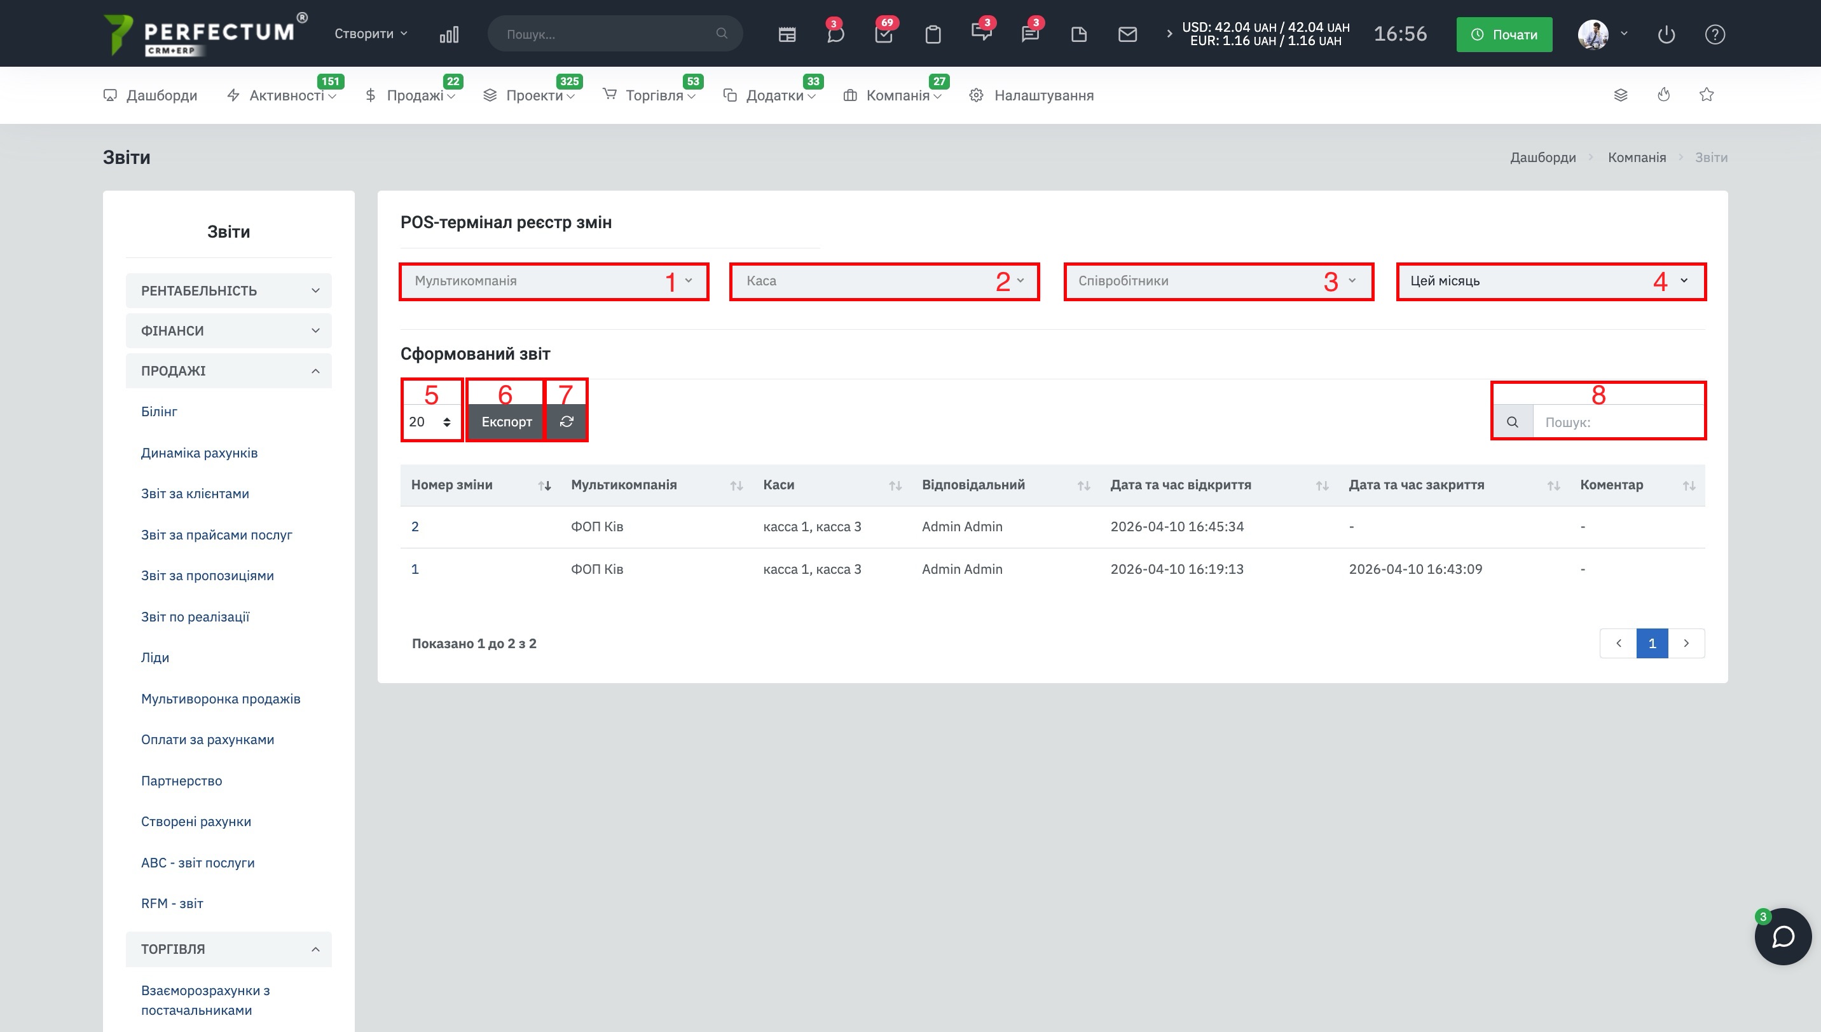Open the mail envelope icon

1127,34
